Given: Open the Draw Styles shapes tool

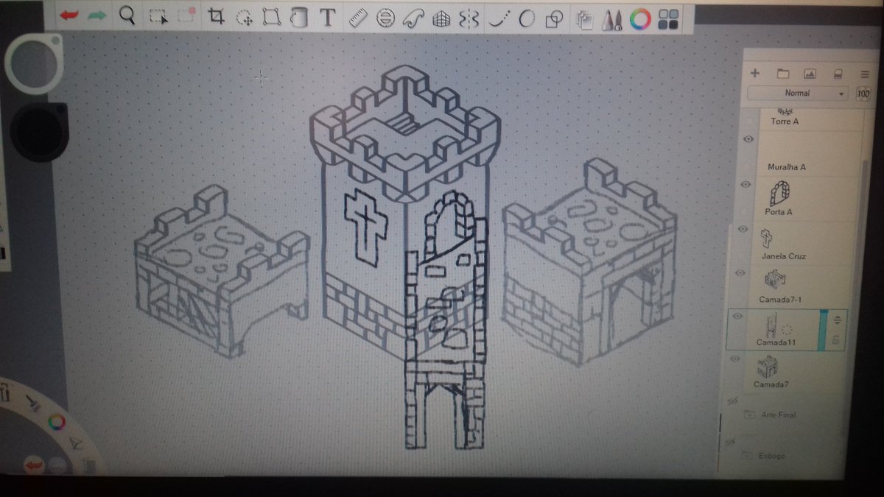Looking at the screenshot, I should (554, 20).
